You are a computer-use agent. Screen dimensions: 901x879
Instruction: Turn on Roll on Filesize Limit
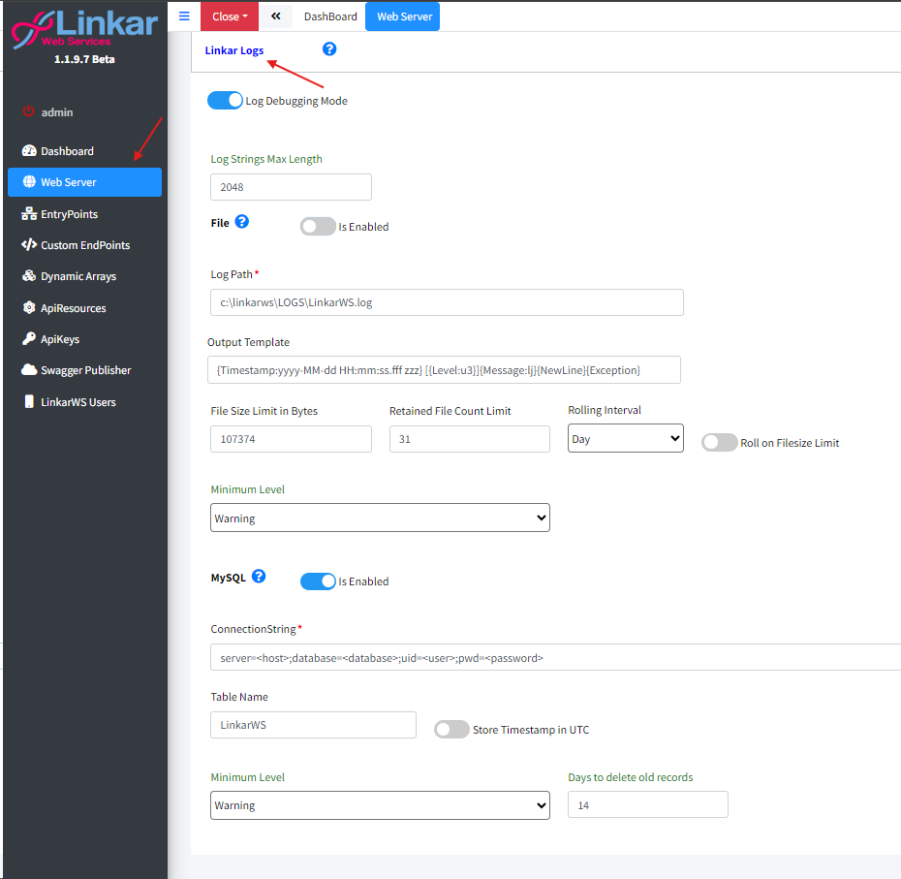coord(719,443)
